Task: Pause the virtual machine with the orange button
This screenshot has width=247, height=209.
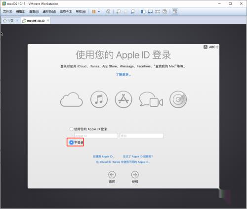Action: coord(94,11)
